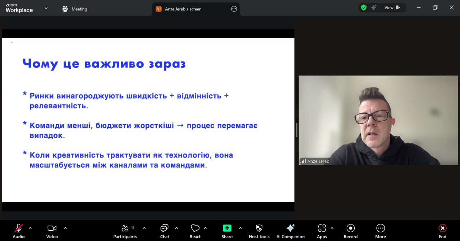Image resolution: width=460 pixels, height=241 pixels.
Task: Open screen share options ellipsis button
Action: 234,9
